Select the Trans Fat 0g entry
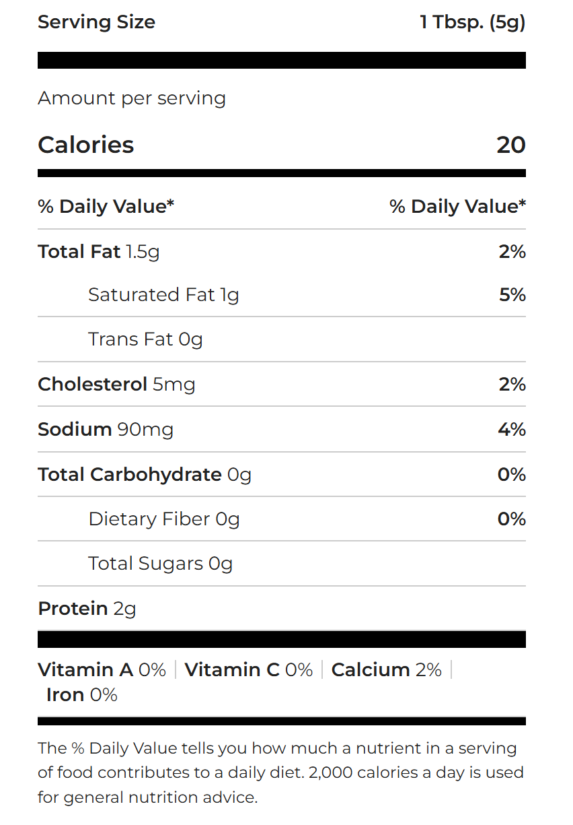573x825 pixels. click(145, 339)
